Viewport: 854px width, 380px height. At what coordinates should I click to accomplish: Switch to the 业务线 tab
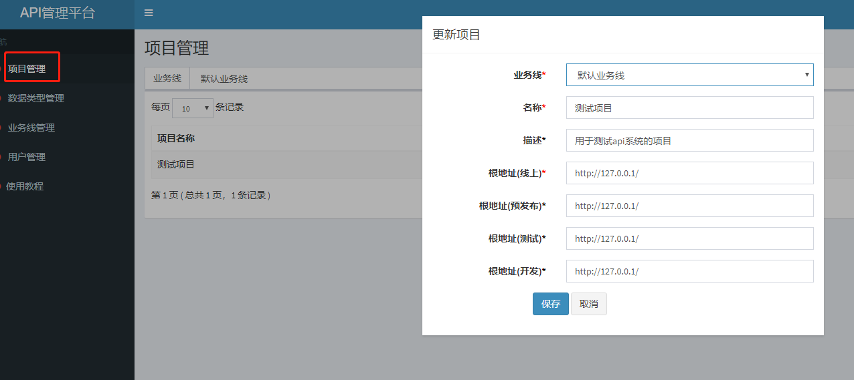click(167, 78)
